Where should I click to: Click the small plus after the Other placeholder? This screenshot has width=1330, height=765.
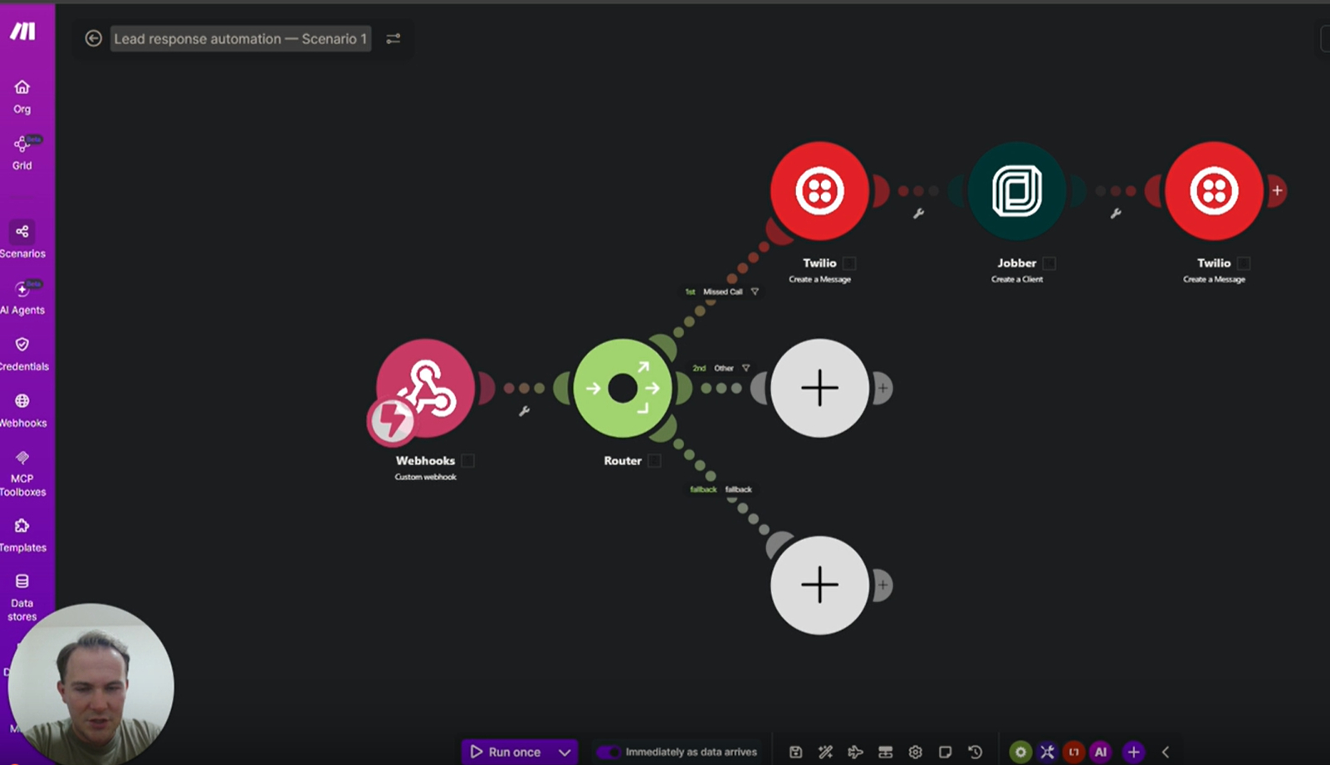pos(883,388)
